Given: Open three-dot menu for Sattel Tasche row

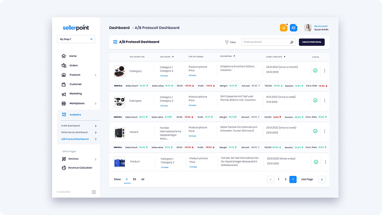Looking at the screenshot, I should click(325, 131).
